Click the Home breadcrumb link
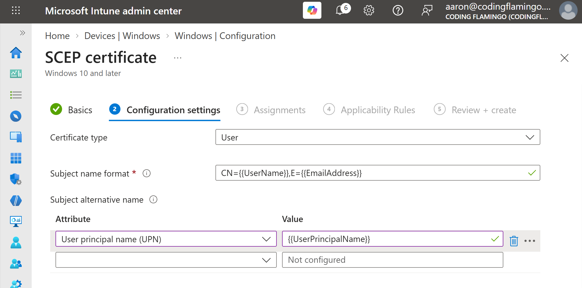 57,36
